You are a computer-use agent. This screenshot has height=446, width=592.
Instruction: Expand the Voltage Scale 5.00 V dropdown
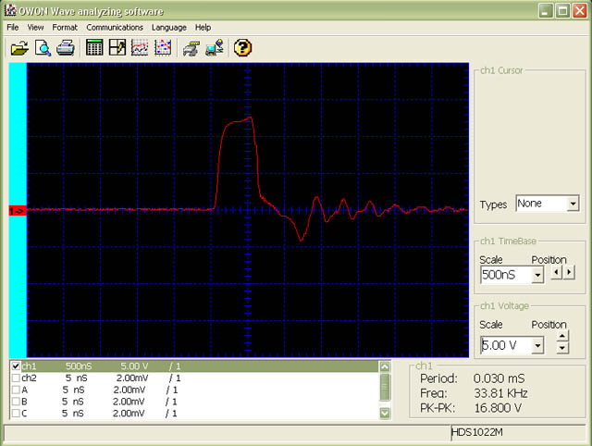point(537,345)
